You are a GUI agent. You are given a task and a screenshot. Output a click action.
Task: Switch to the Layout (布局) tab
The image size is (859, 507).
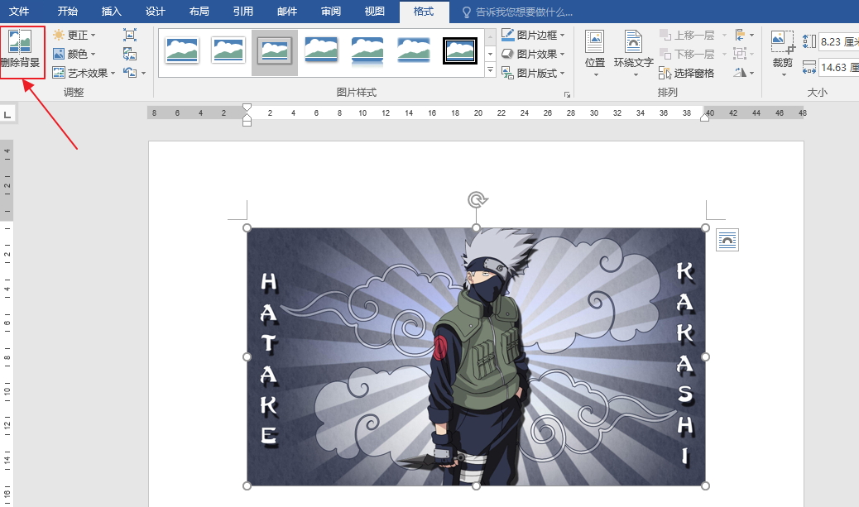[x=199, y=12]
